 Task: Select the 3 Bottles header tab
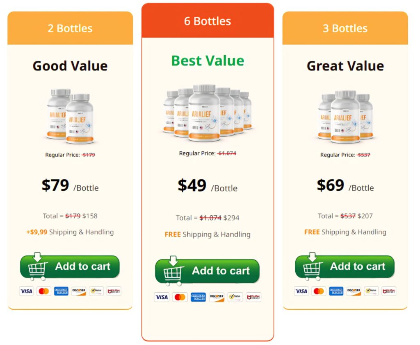tap(345, 28)
